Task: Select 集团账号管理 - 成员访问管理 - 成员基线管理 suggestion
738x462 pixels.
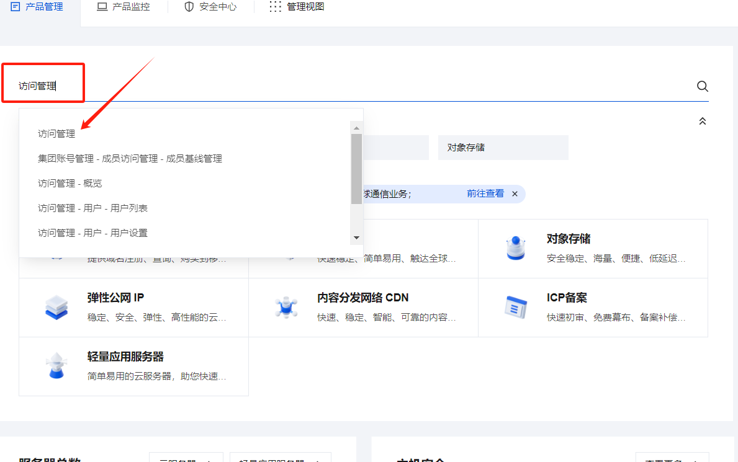Action: pyautogui.click(x=130, y=159)
